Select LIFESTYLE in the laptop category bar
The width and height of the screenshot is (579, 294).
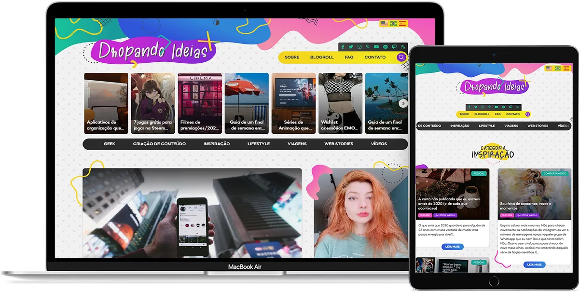259,144
